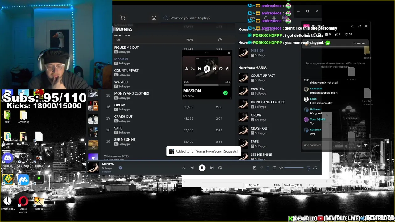Click the main song progress bar above the player controls

(x=204, y=161)
